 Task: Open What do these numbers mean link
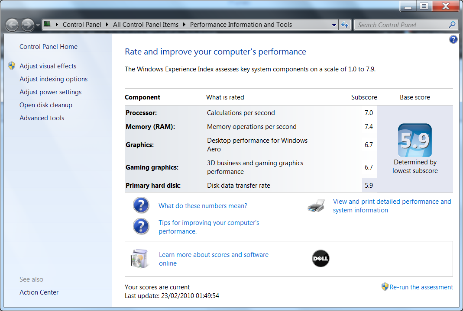(x=203, y=206)
